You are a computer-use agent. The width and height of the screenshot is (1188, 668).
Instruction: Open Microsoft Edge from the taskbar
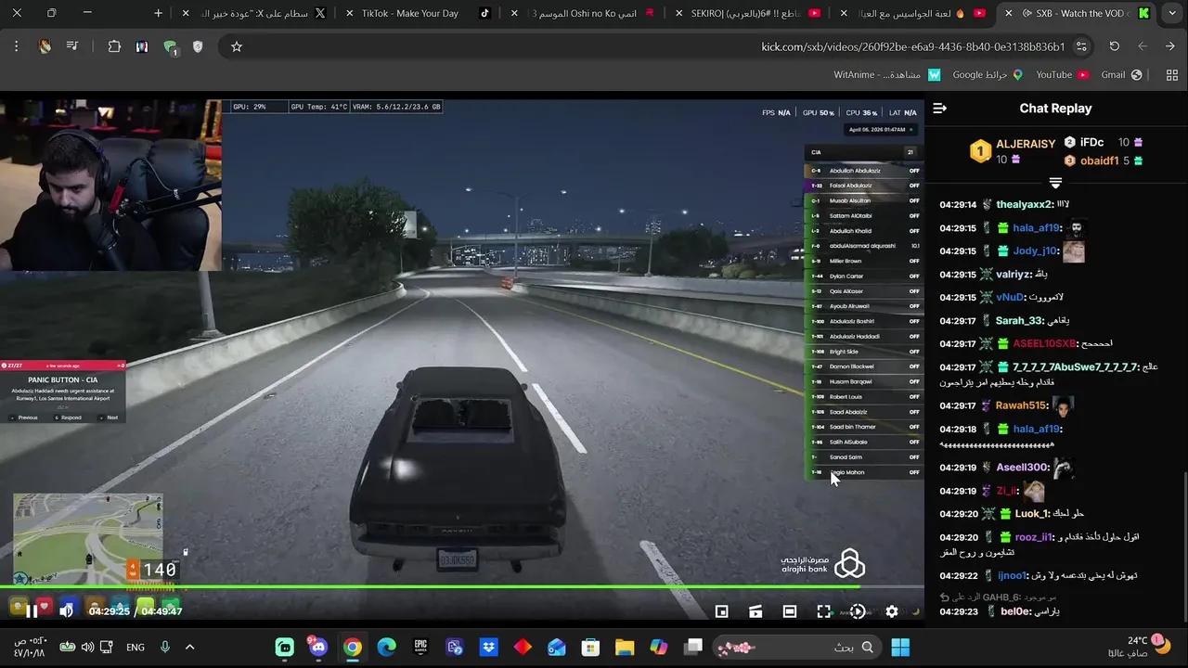387,647
